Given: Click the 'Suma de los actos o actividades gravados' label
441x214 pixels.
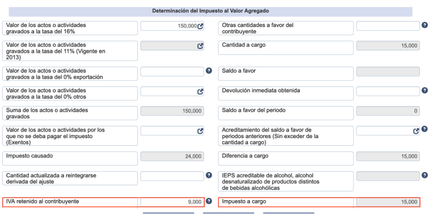Looking at the screenshot, I should (47, 113).
